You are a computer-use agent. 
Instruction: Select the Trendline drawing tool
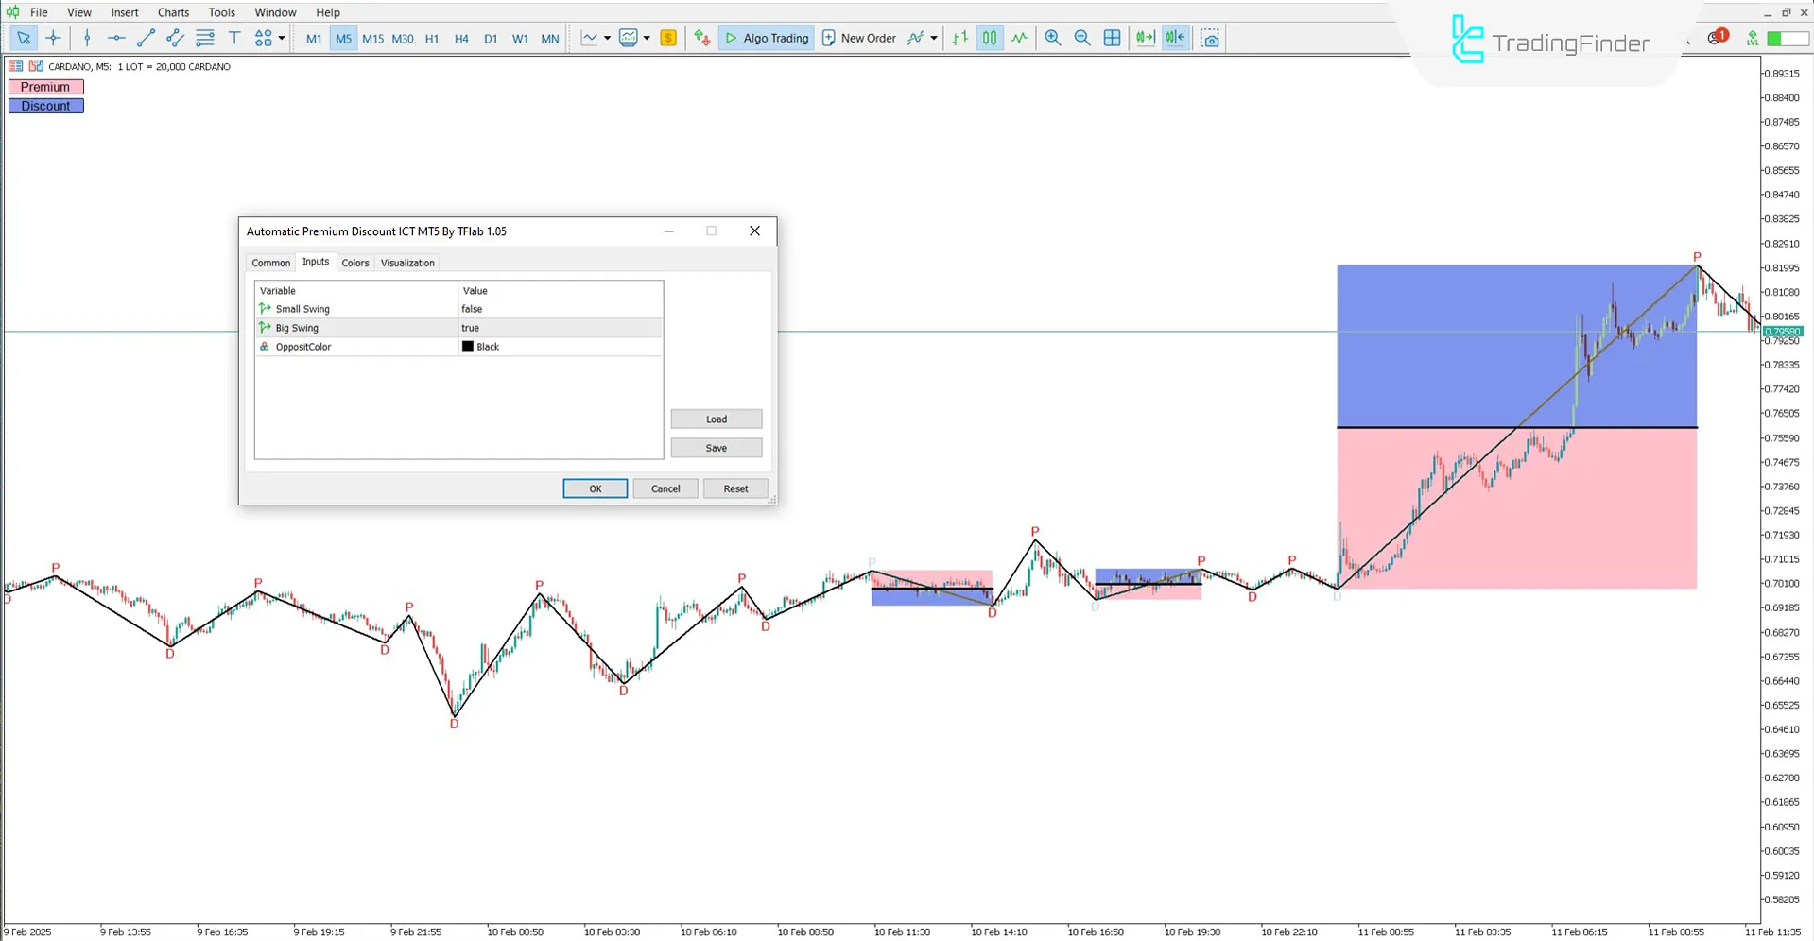146,38
